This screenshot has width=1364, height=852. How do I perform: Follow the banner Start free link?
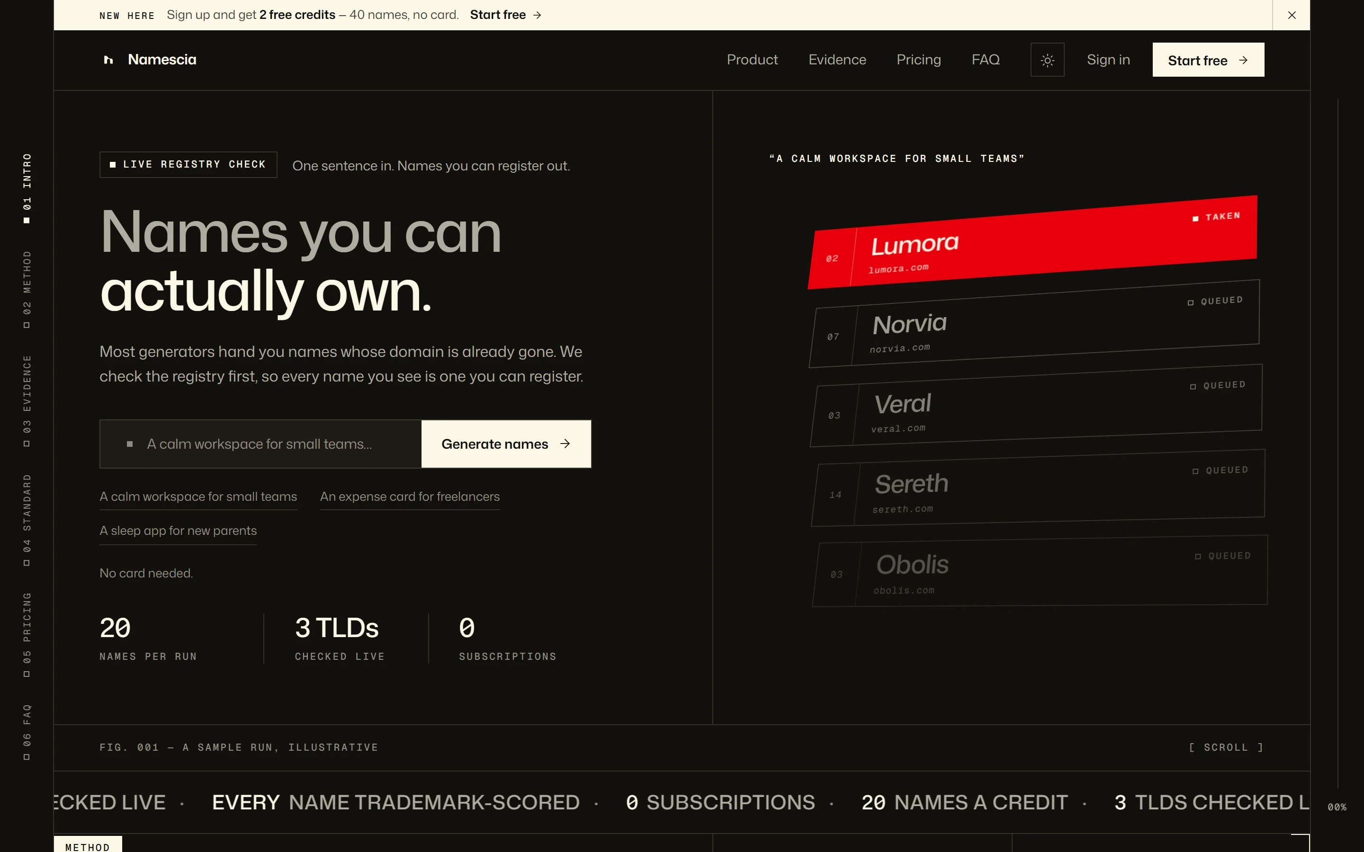pos(506,15)
